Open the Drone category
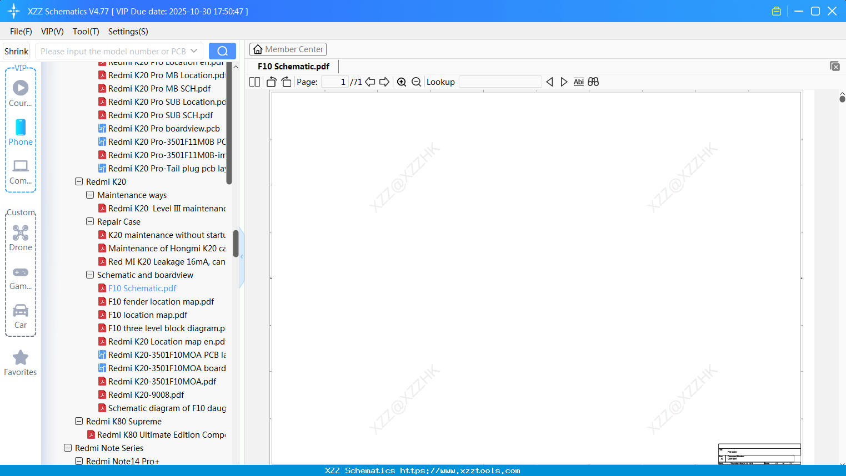 [x=21, y=238]
